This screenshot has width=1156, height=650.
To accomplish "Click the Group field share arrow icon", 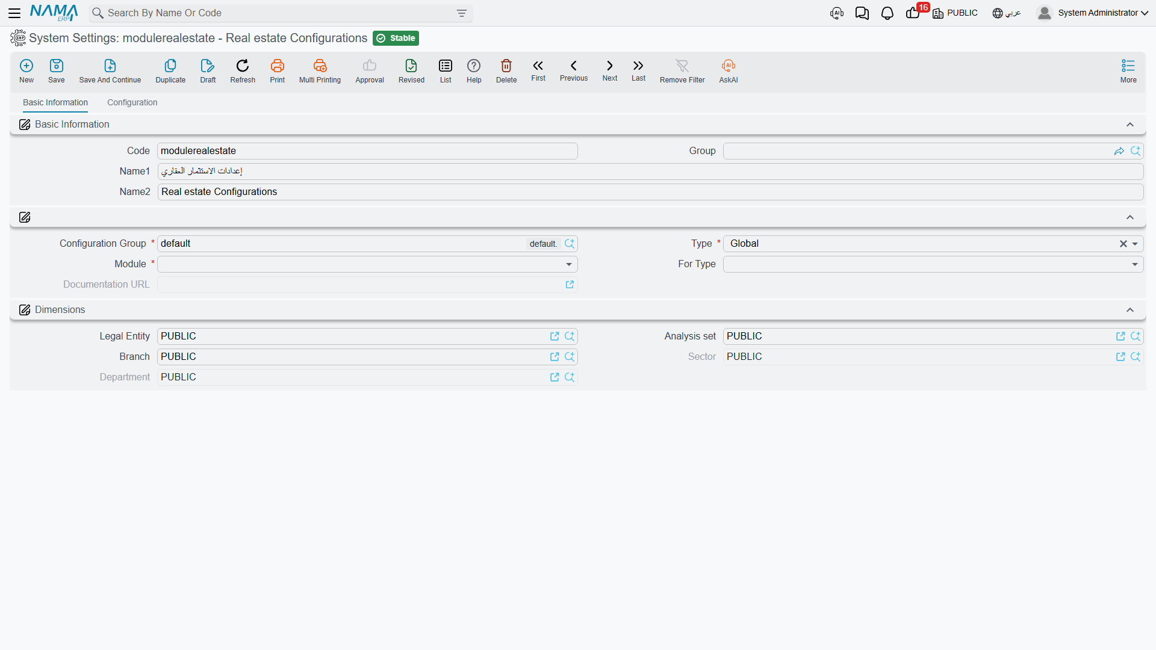I will (x=1119, y=151).
